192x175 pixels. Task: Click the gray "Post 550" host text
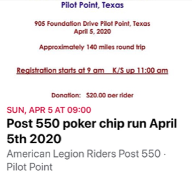(140, 153)
